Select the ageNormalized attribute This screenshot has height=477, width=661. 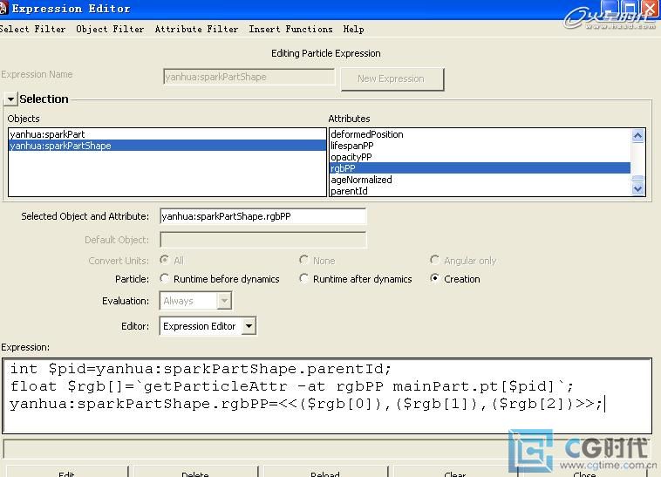coord(480,180)
